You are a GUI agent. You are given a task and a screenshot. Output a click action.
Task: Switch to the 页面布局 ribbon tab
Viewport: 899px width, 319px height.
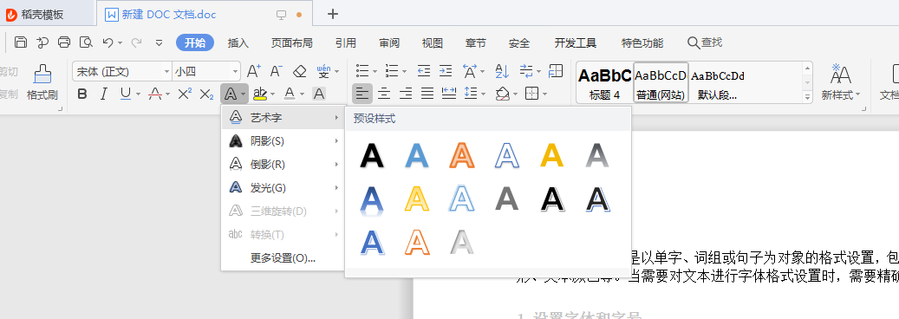pyautogui.click(x=292, y=43)
